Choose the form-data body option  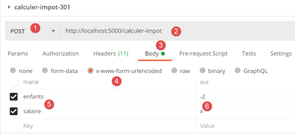pos(45,71)
